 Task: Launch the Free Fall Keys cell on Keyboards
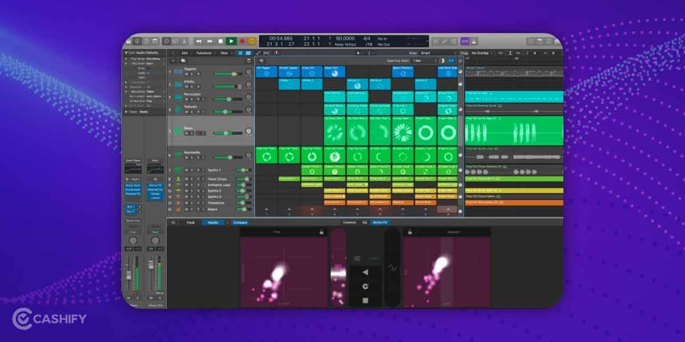[266, 154]
